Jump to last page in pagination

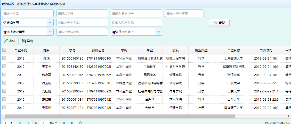(x=72, y=123)
